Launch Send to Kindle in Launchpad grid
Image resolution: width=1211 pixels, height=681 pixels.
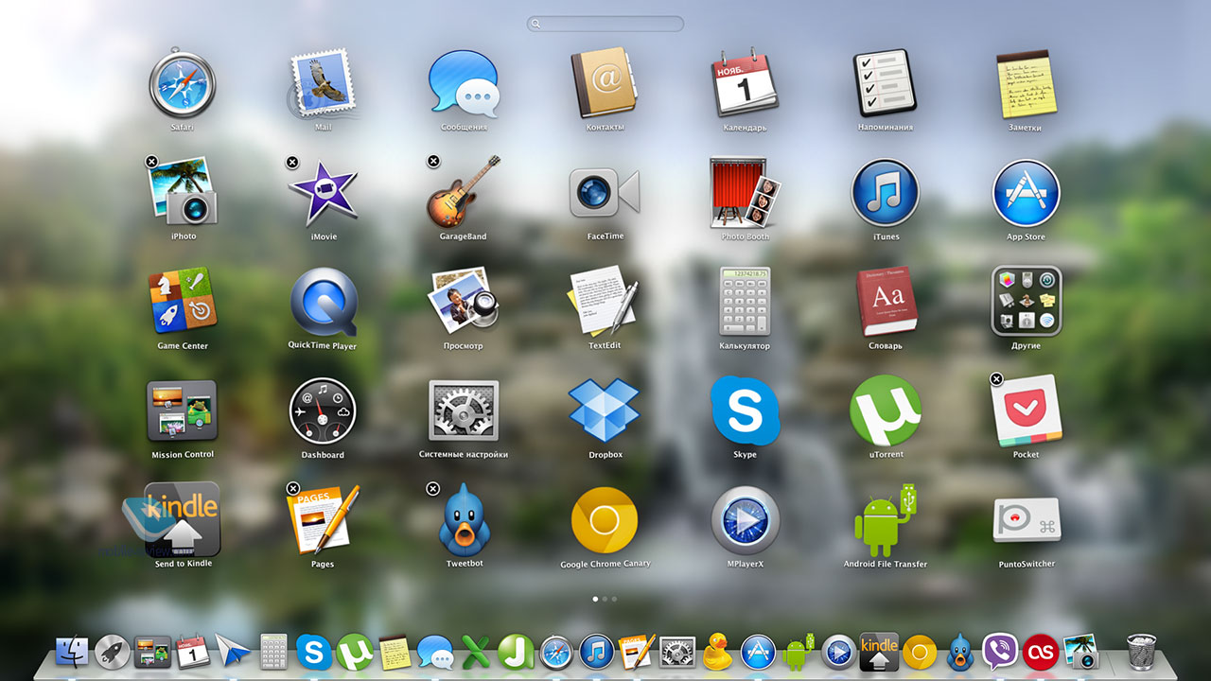(x=184, y=520)
